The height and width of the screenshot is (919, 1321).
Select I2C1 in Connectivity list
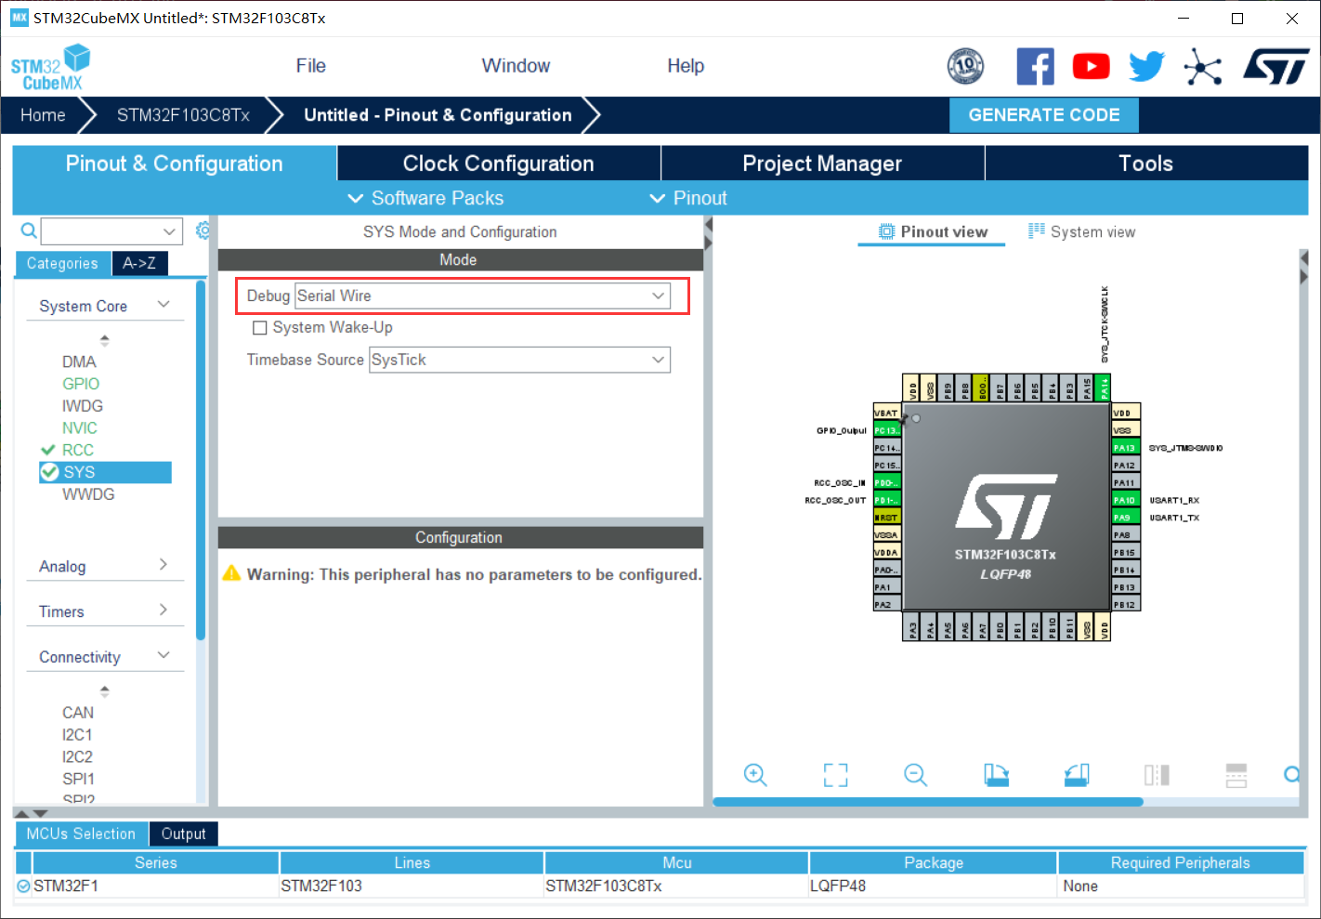(x=77, y=735)
